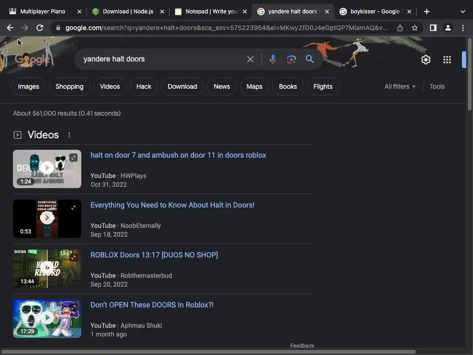Submit search with the magnifying glass icon

(309, 59)
